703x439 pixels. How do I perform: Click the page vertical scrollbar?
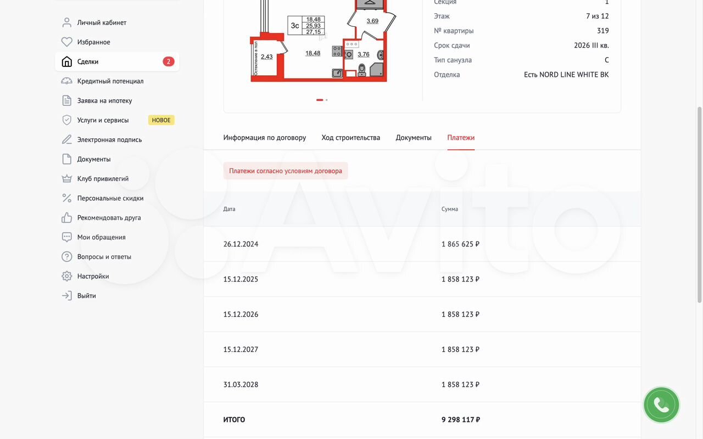[x=699, y=204]
